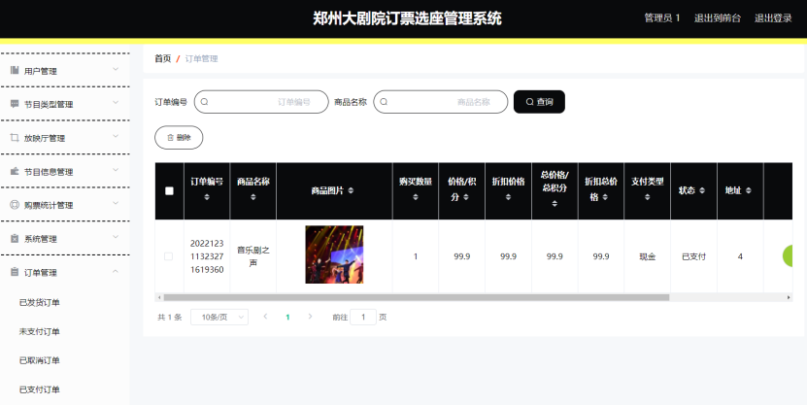Click the 音乐剧之声 product thumbnail
Viewport: 807px width, 405px height.
pos(334,254)
